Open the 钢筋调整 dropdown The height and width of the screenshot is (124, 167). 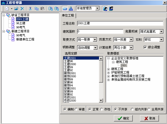95,48
